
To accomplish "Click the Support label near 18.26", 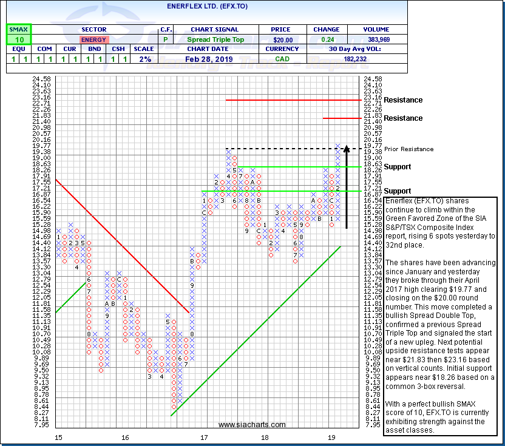I will click(397, 167).
